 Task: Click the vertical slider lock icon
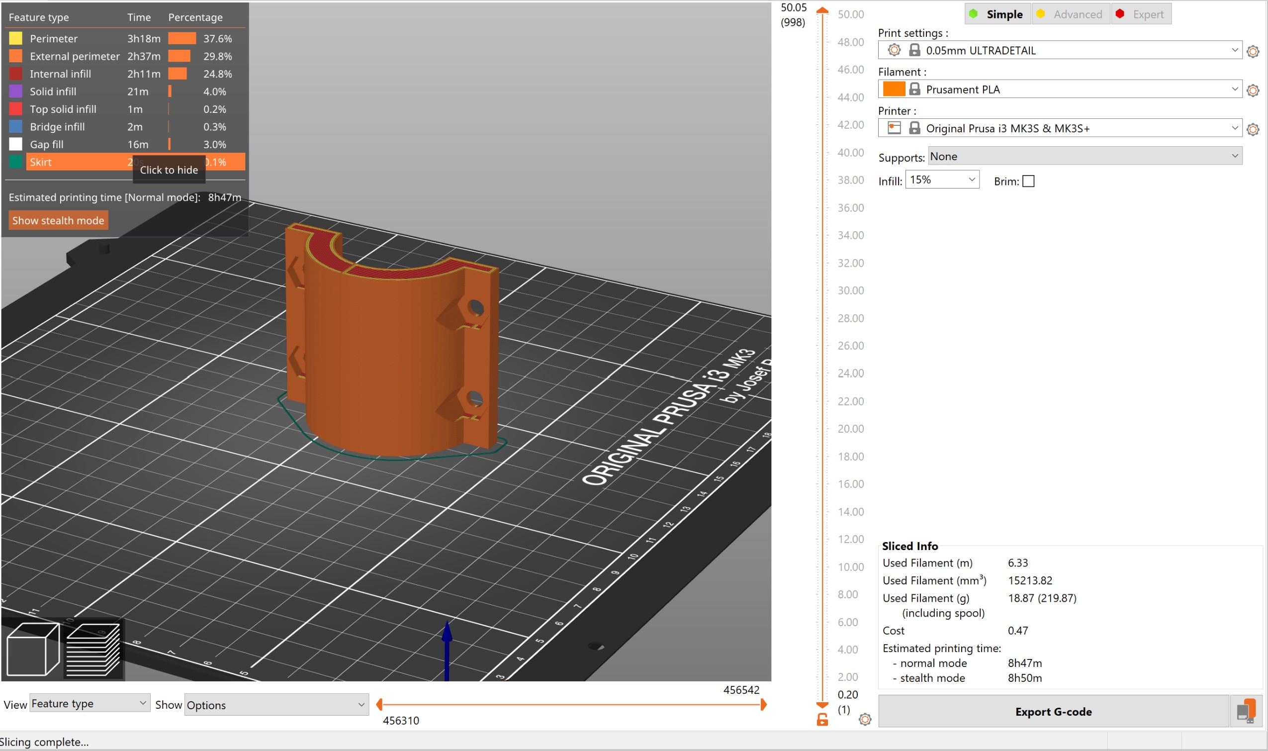tap(822, 720)
